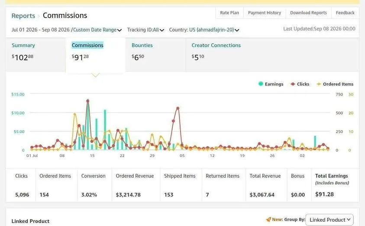Image resolution: width=365 pixels, height=226 pixels.
Task: Toggle the Clicks series legend entry
Action: pos(300,84)
